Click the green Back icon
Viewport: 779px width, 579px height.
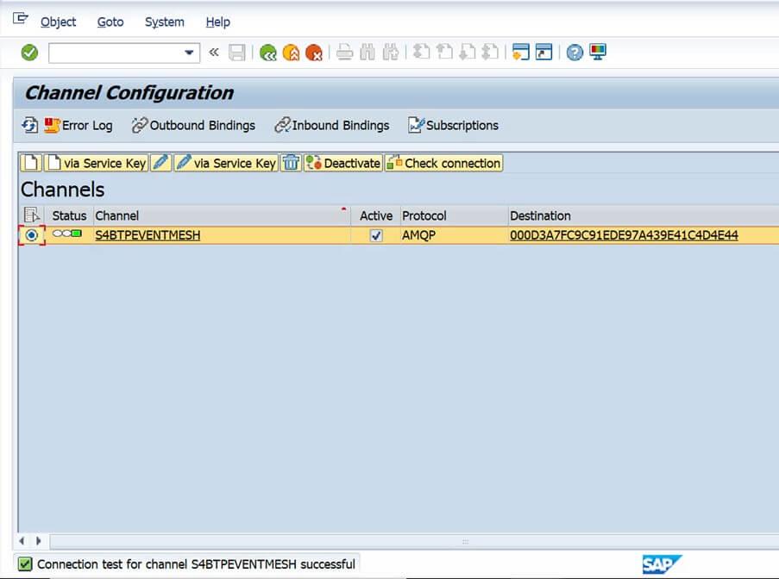click(x=267, y=52)
